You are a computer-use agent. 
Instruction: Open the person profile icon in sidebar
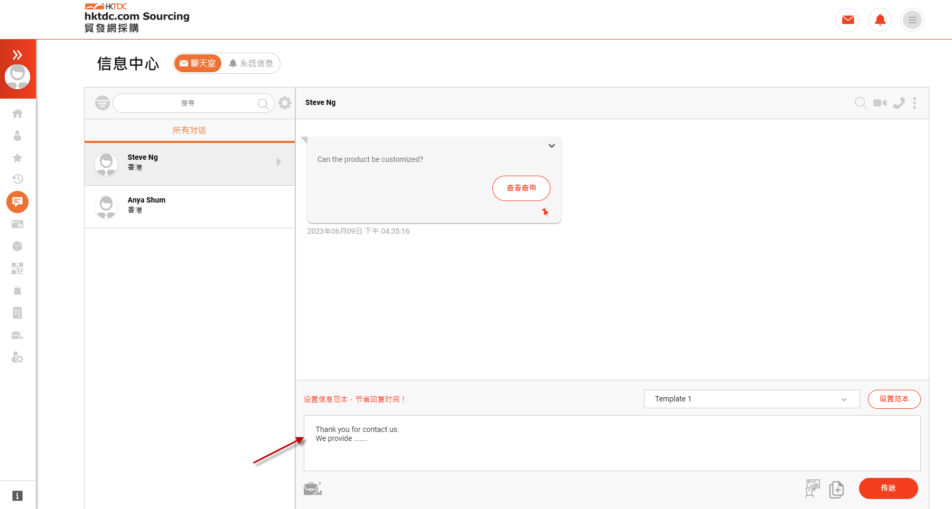pos(17,136)
